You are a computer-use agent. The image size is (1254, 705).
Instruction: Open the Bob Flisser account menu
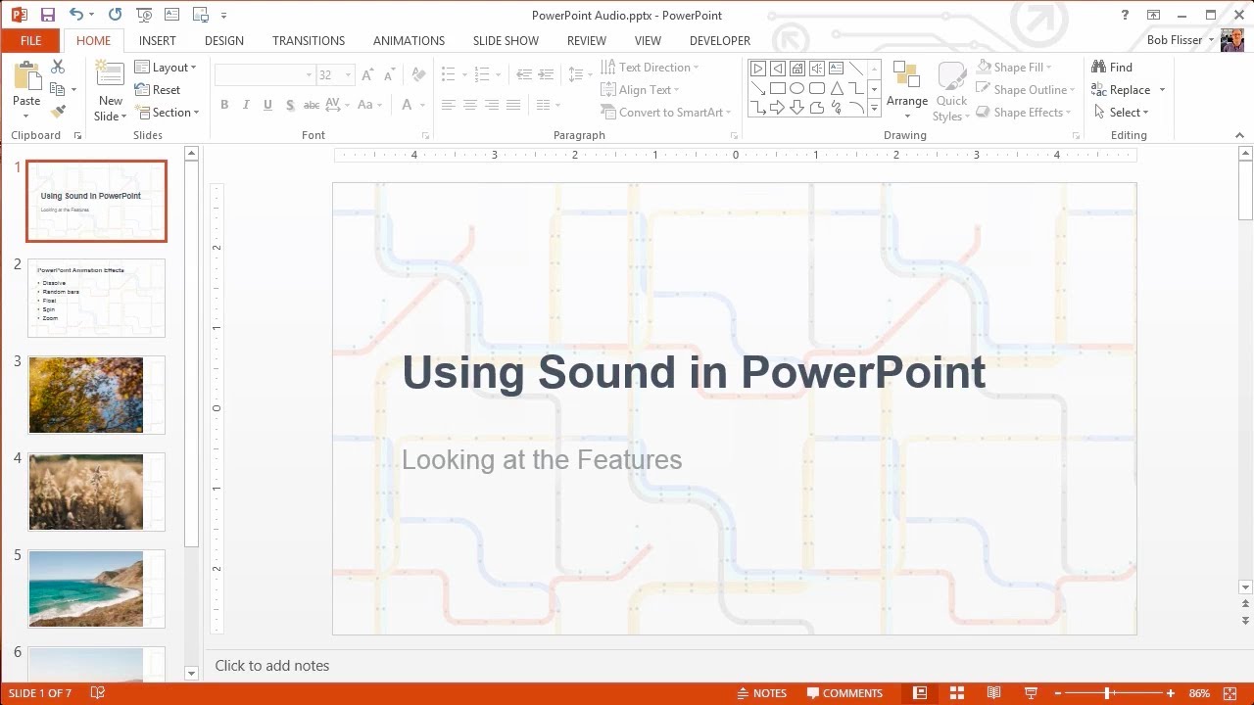1181,40
